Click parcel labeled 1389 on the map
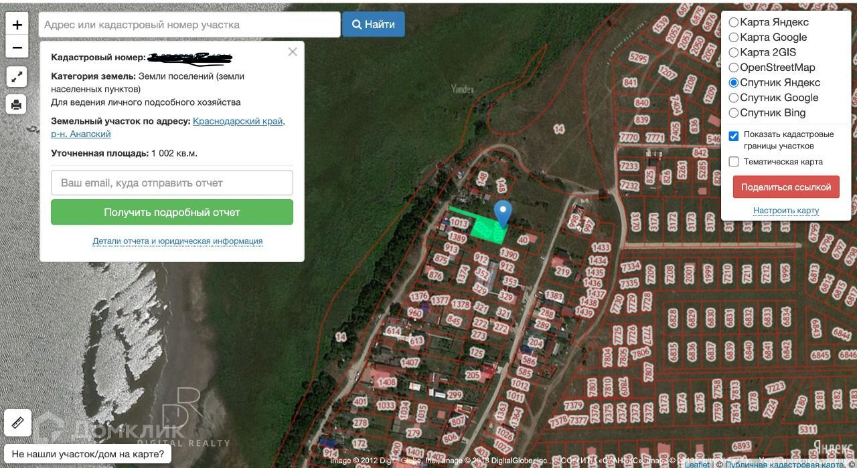The image size is (857, 468). click(457, 237)
